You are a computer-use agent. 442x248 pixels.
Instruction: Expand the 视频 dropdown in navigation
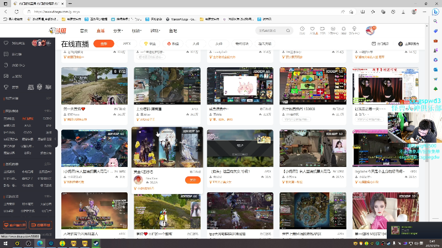pyautogui.click(x=136, y=31)
